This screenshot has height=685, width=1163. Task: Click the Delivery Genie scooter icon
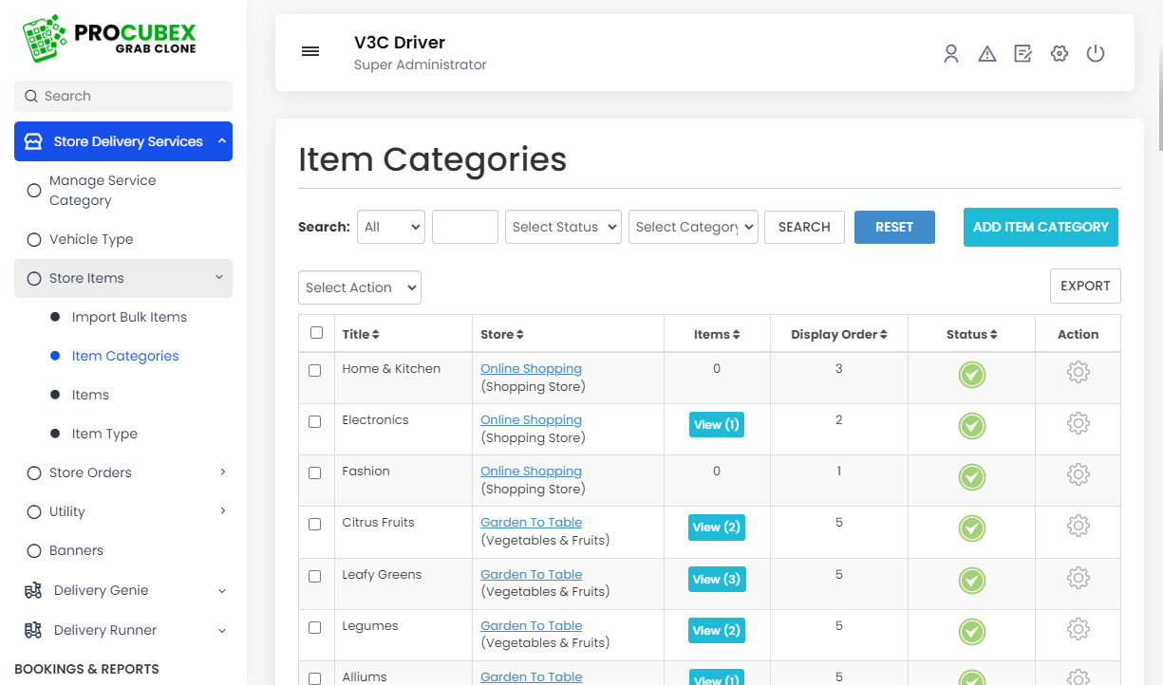[x=33, y=590]
